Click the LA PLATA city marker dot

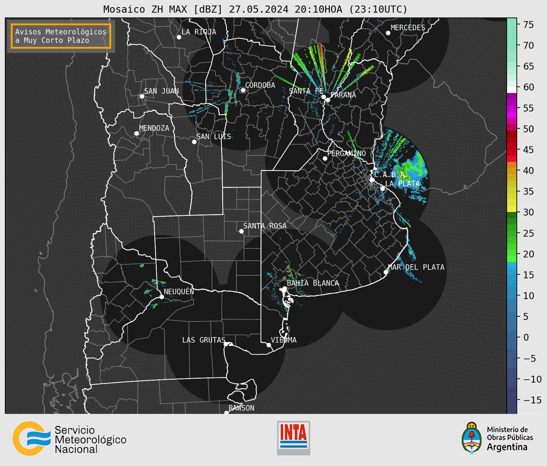pyautogui.click(x=383, y=189)
